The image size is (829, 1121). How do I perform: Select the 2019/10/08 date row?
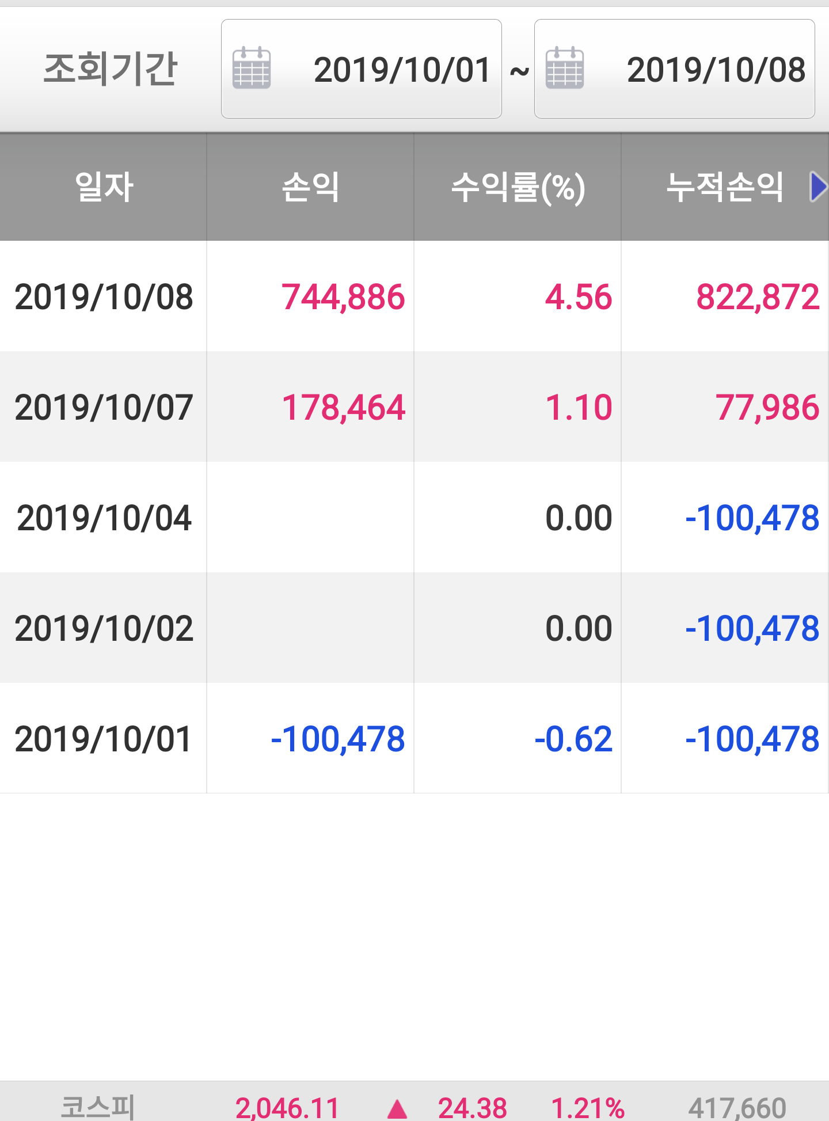coord(104,297)
